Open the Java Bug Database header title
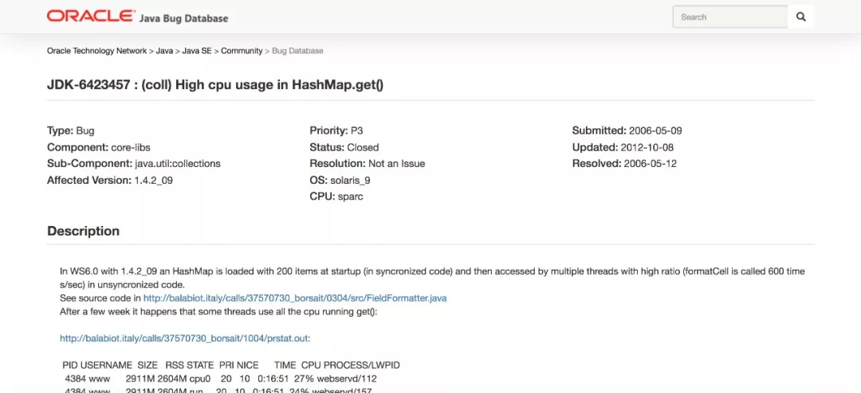Screen dimensions: 861x393 pos(183,18)
